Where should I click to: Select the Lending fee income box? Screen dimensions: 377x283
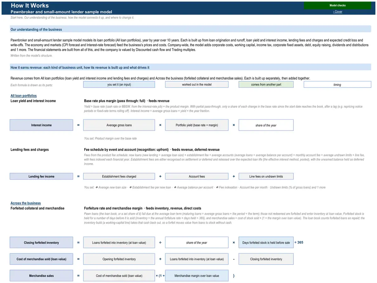(x=41, y=176)
